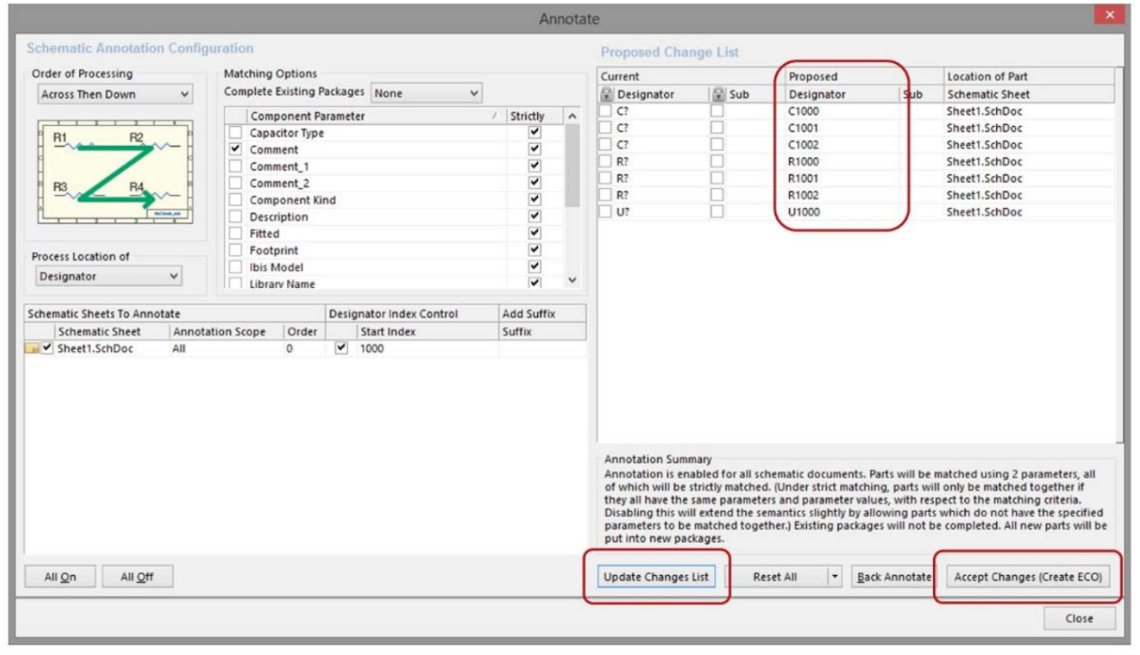The height and width of the screenshot is (655, 1140).
Task: Click Update Changes List button
Action: click(x=656, y=577)
